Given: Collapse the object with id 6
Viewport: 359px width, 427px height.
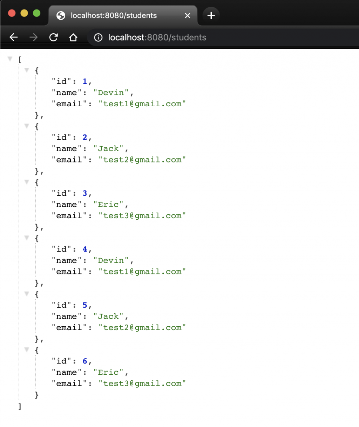Looking at the screenshot, I should [26, 349].
